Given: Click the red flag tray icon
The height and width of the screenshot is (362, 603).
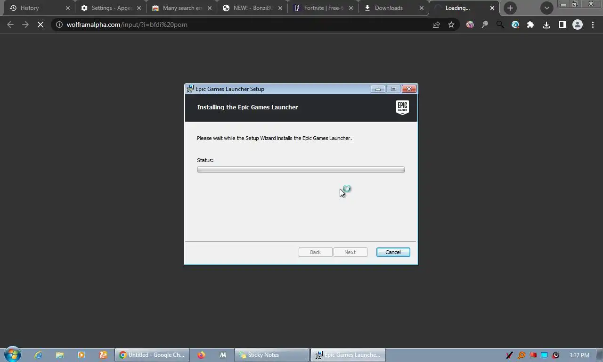Looking at the screenshot, I should 533,355.
